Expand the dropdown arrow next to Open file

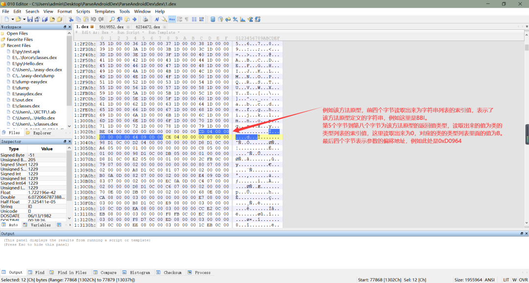[24, 19]
